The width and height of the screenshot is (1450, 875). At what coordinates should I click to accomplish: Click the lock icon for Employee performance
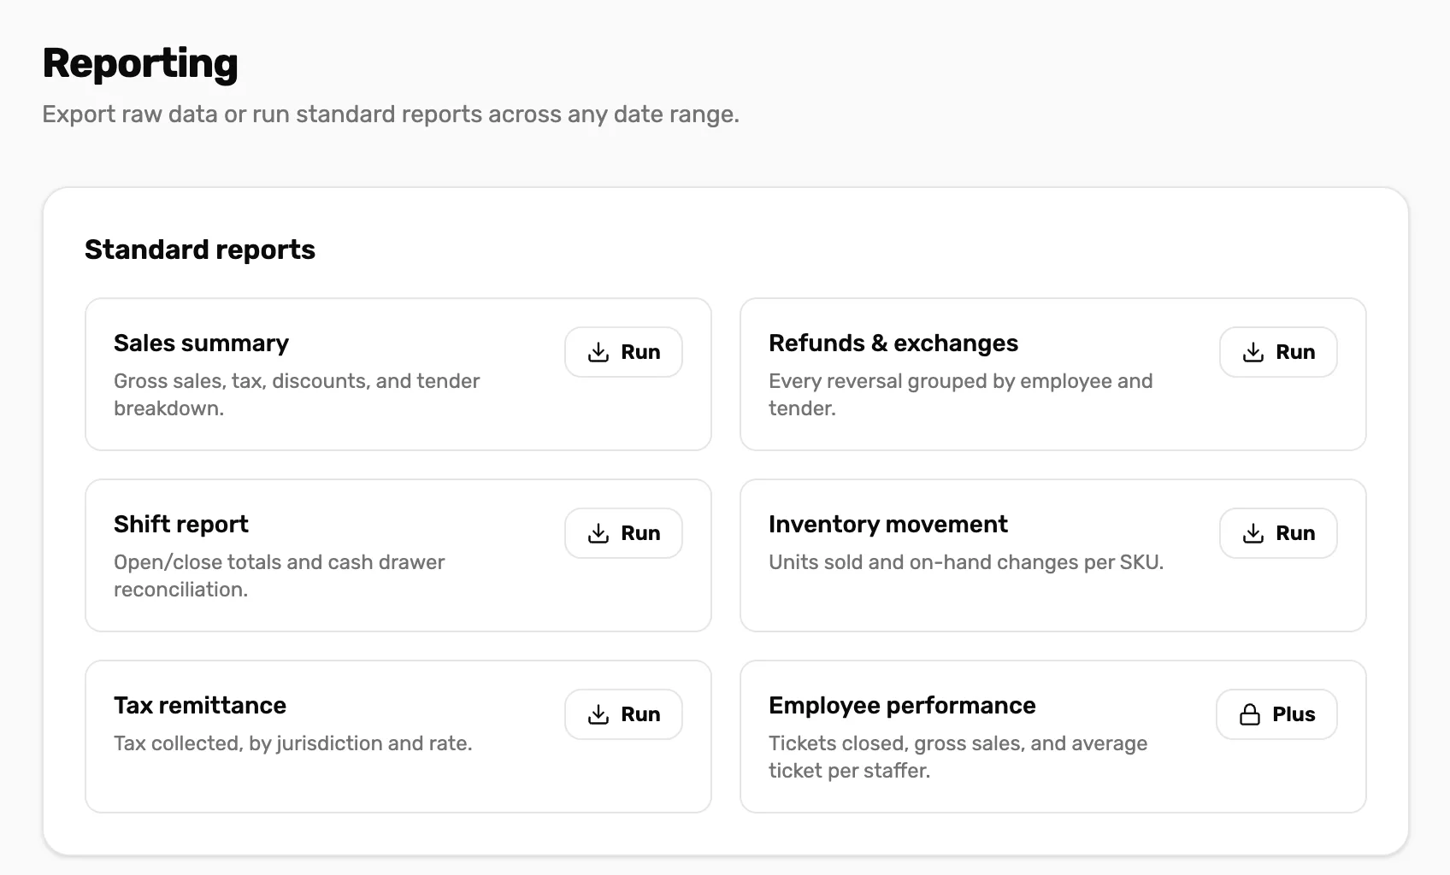(x=1250, y=714)
